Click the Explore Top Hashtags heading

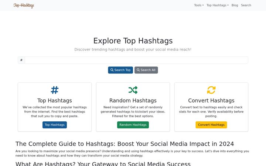point(133,41)
